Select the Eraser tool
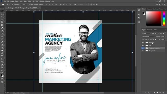 pos(2,42)
